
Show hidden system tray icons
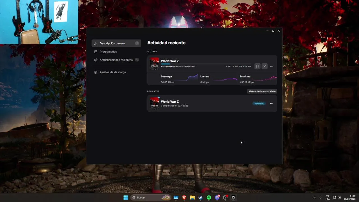click(x=314, y=198)
